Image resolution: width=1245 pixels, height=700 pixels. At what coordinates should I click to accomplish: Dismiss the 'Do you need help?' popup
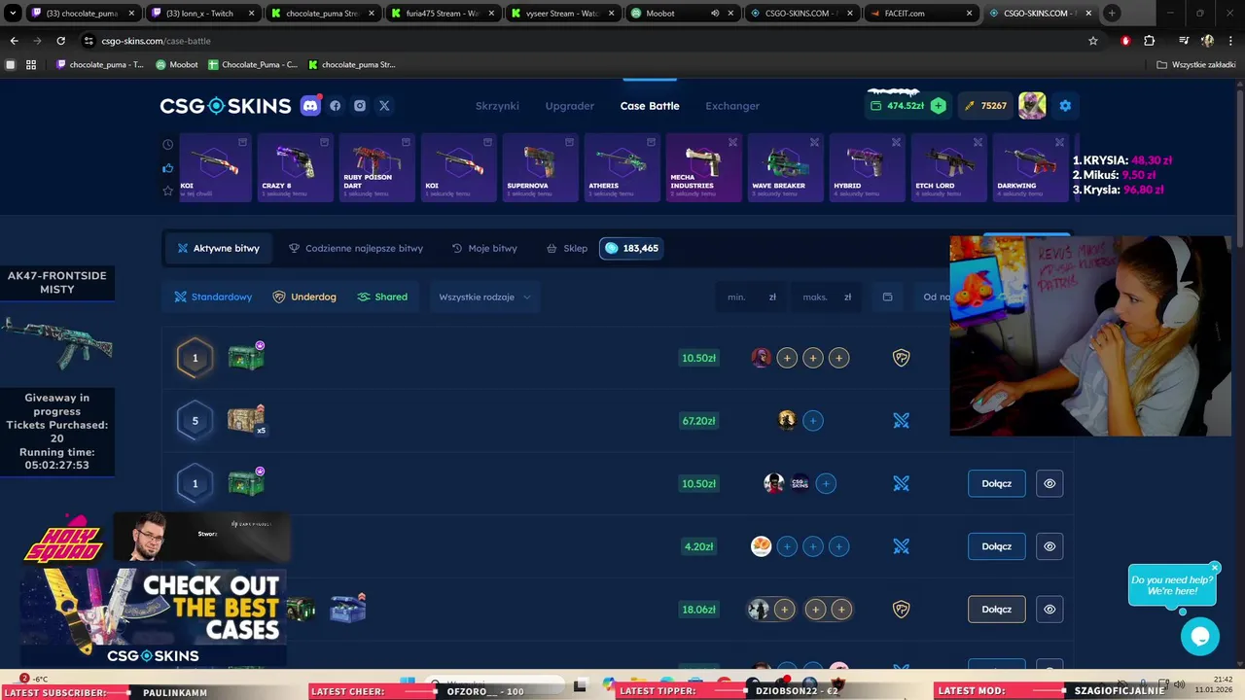click(x=1215, y=568)
